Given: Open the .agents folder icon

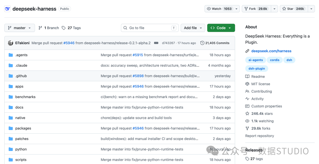Looking at the screenshot, I should (11, 55).
